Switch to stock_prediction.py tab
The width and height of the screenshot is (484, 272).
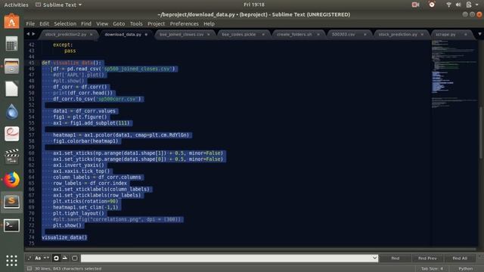click(x=398, y=35)
